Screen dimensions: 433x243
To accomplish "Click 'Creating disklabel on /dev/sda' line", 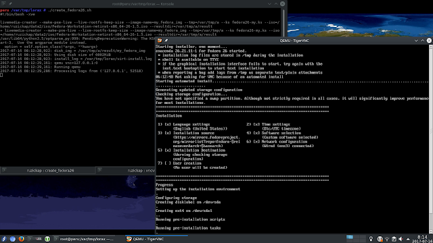I will point(188,202).
